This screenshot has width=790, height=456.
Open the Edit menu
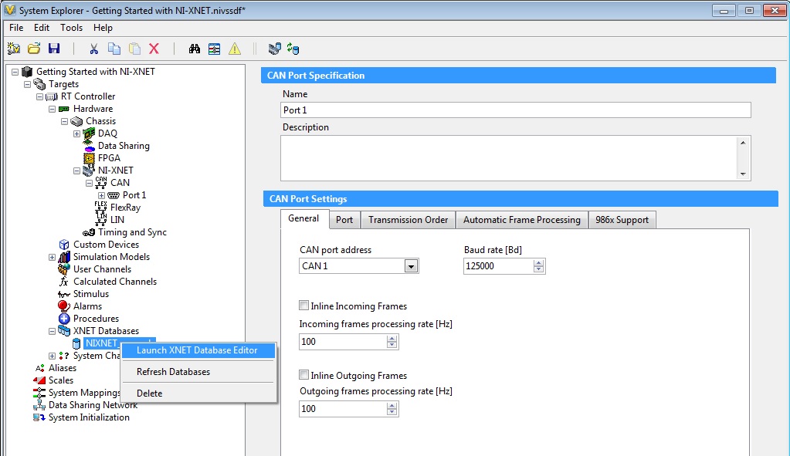(41, 28)
